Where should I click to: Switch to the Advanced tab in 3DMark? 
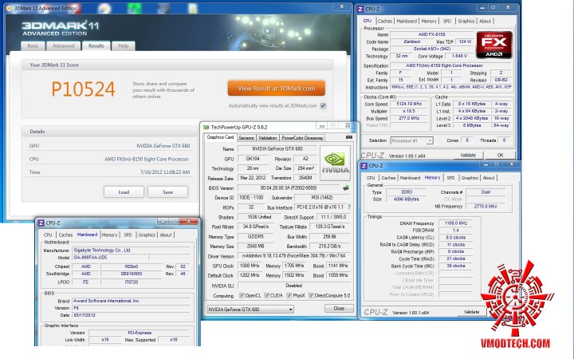pos(63,45)
